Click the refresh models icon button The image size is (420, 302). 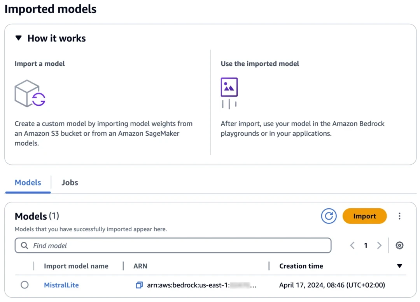point(329,216)
